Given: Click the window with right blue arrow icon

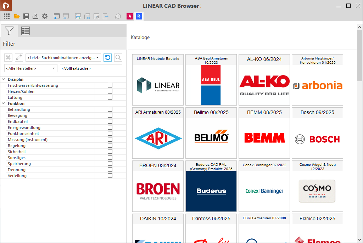Looking at the screenshot, I should coord(66,16).
